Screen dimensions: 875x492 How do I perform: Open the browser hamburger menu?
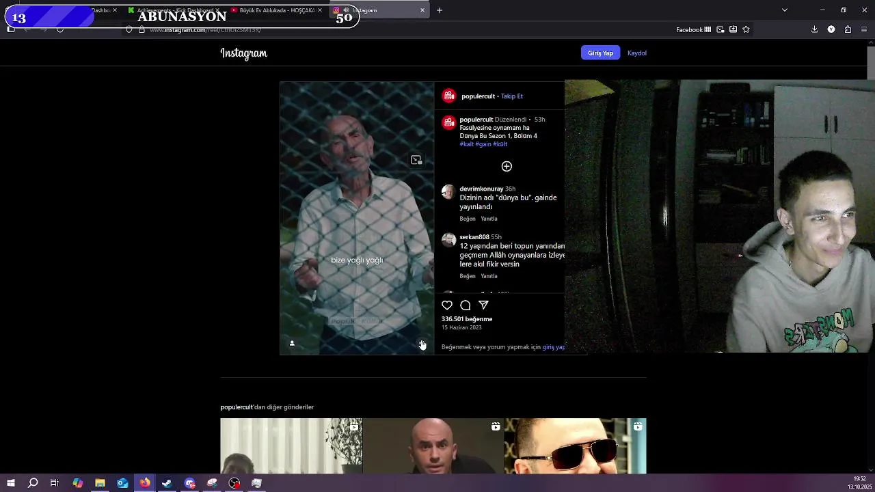click(x=864, y=29)
